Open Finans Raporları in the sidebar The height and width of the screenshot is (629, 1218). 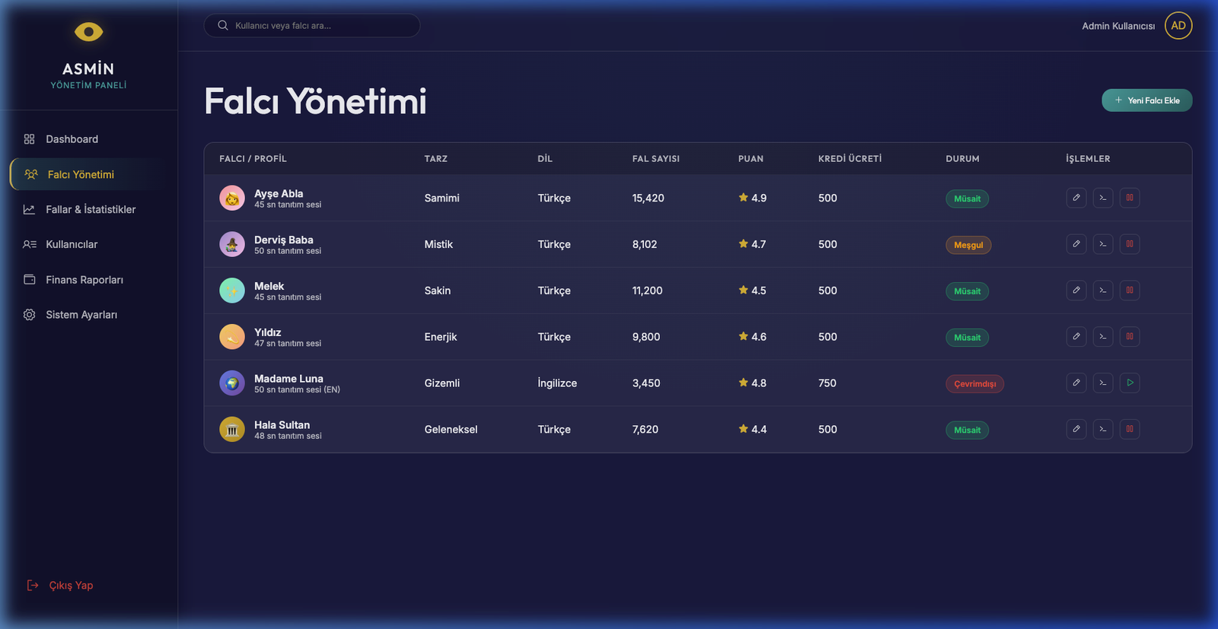point(84,280)
